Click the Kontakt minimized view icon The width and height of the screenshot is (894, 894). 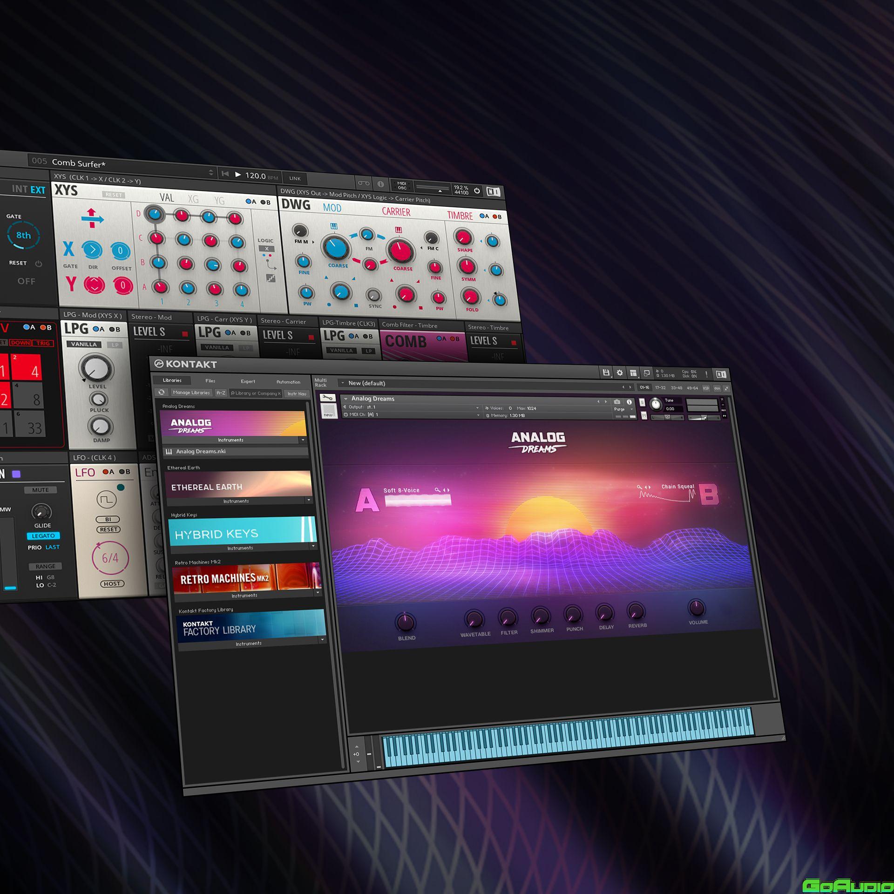(647, 373)
